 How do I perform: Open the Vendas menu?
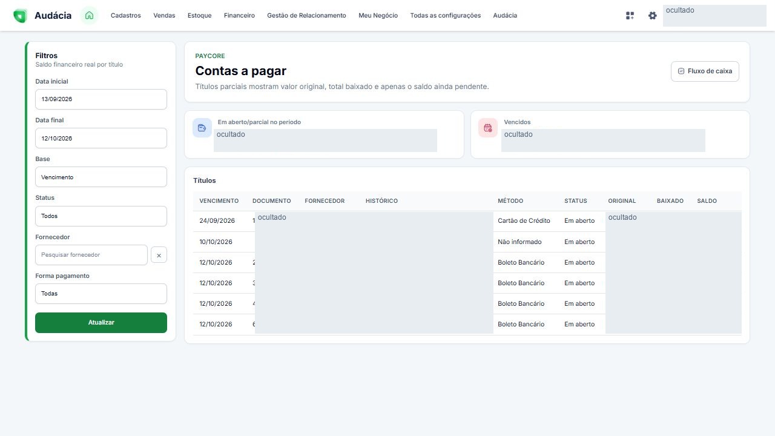click(x=164, y=16)
